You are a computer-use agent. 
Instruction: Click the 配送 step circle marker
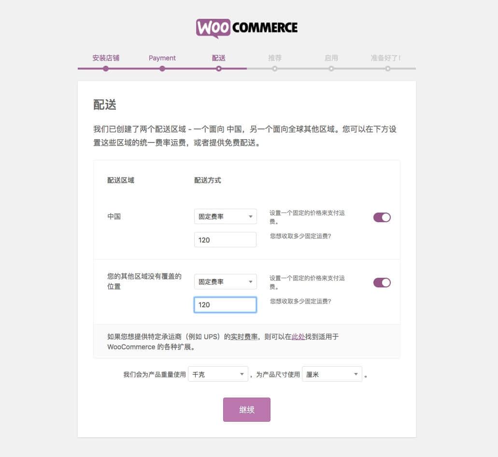219,69
